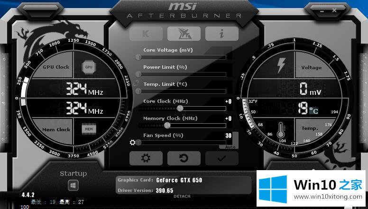The height and width of the screenshot is (209, 368).
Task: Click the Core Clock +0 value
Action: click(229, 101)
